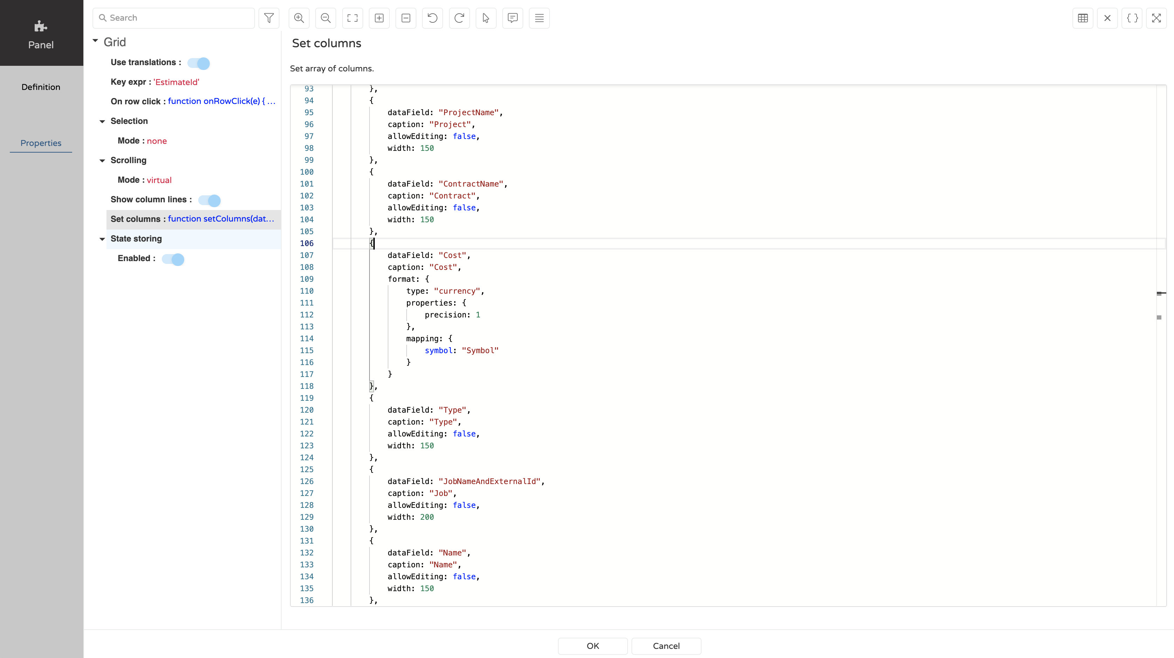Toggle the Show column lines switch
This screenshot has height=658, width=1174.
[210, 200]
